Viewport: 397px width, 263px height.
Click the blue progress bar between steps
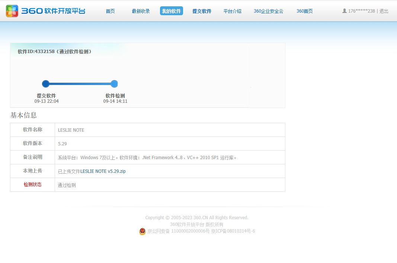[x=80, y=84]
